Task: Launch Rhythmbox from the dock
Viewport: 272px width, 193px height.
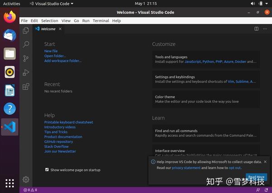Action: (10, 72)
